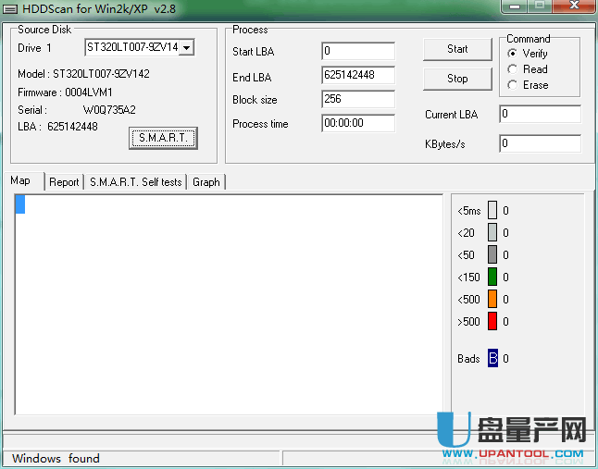Open the S.M.A.R.T. Self tests tab
598x469 pixels.
[135, 182]
